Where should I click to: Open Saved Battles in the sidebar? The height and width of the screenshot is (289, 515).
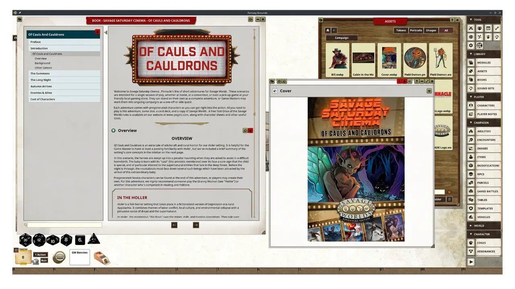[484, 191]
